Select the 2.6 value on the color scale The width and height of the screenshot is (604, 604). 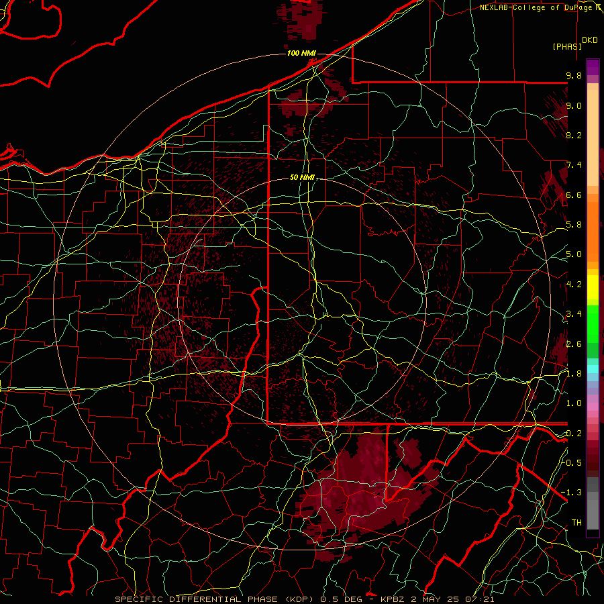click(574, 344)
